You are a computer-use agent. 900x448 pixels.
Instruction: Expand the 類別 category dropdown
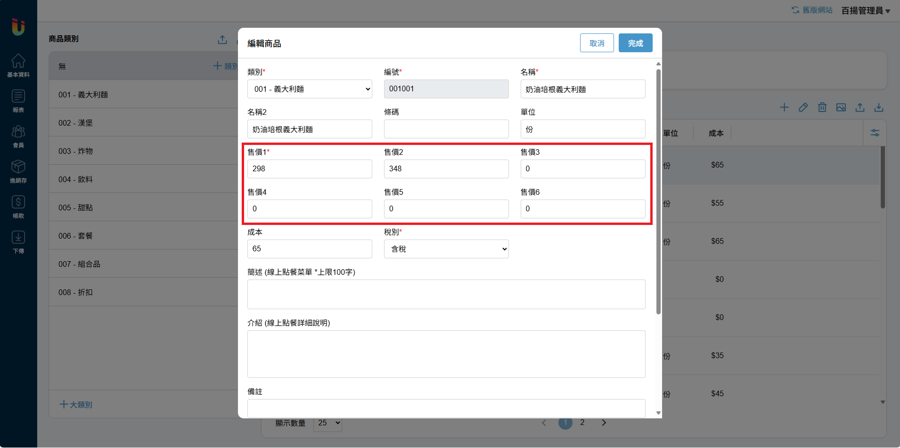(310, 89)
